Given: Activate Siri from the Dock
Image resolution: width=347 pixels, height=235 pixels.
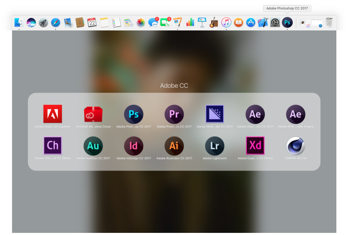Looking at the screenshot, I should [x=31, y=23].
